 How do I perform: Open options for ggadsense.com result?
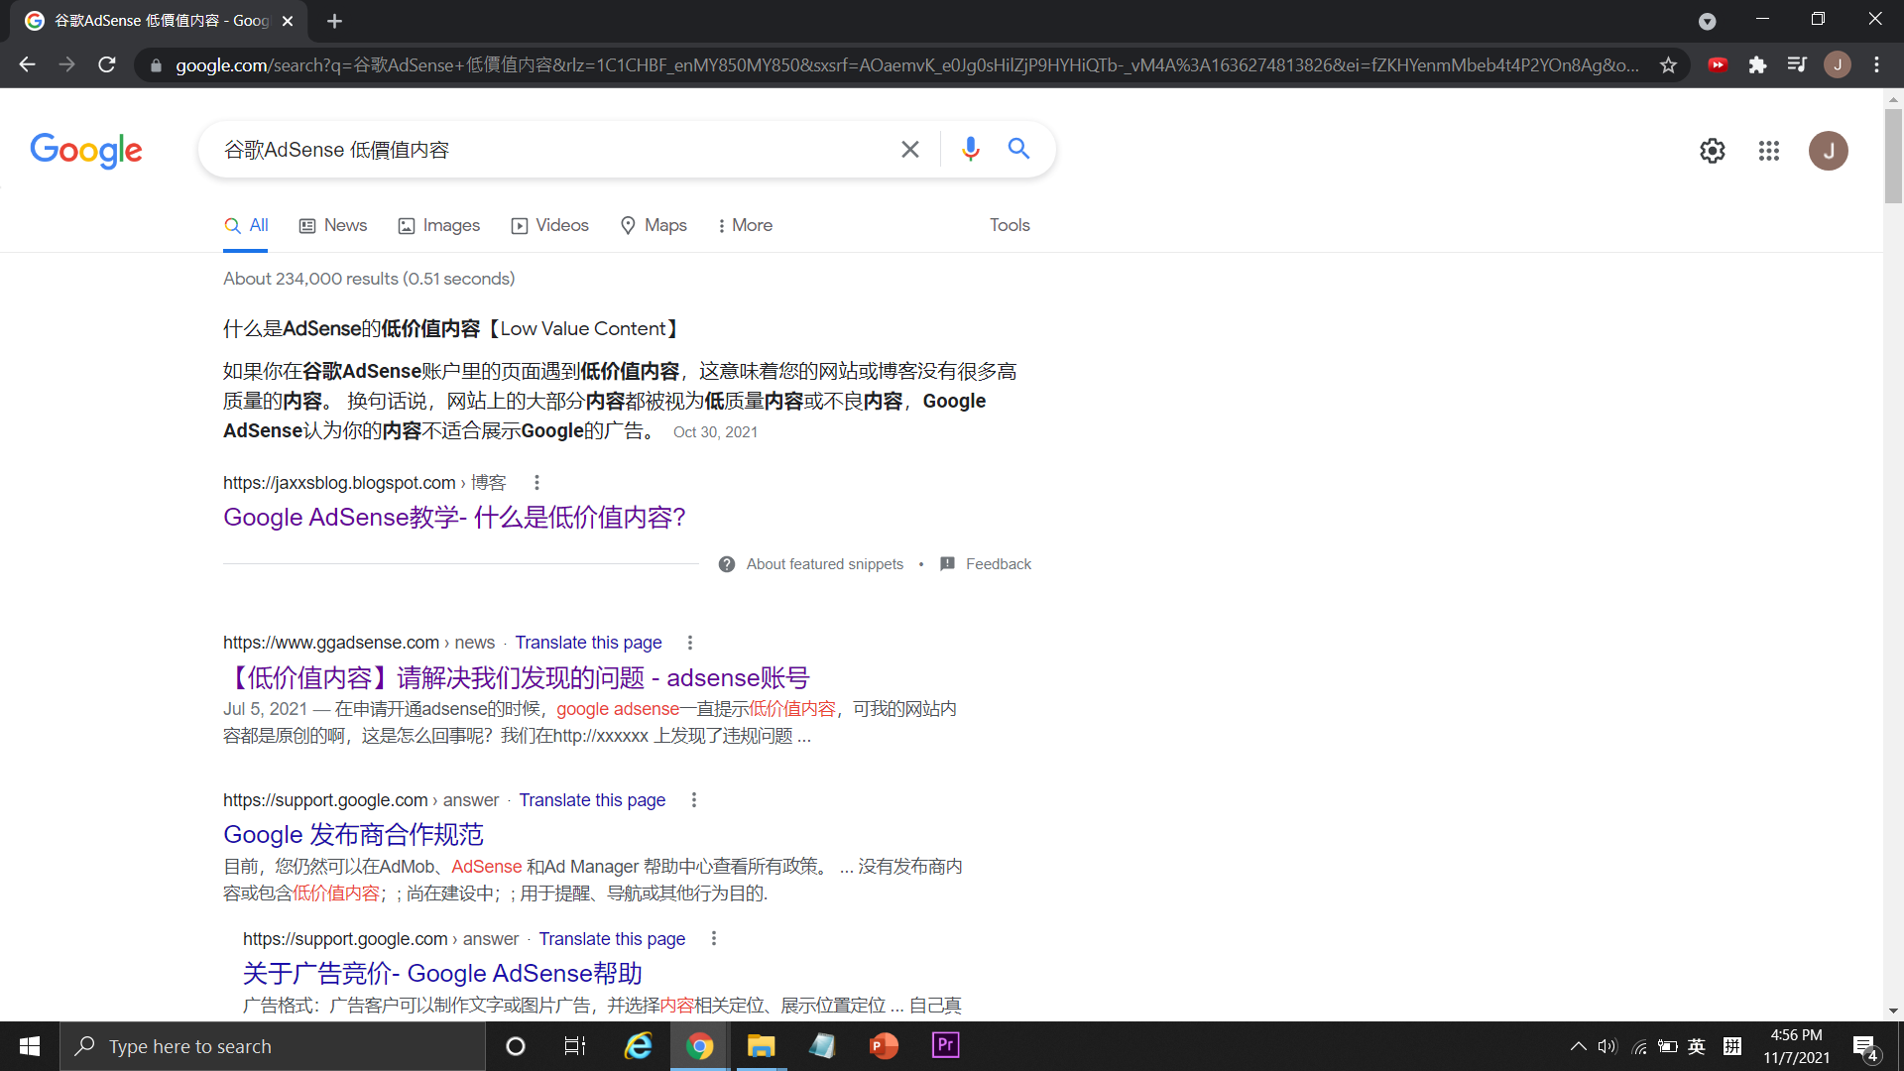tap(690, 643)
